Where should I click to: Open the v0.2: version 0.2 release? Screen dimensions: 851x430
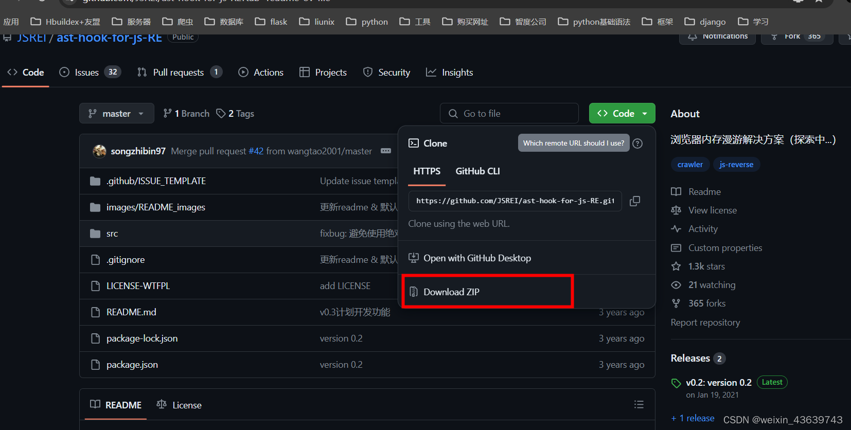pos(719,383)
